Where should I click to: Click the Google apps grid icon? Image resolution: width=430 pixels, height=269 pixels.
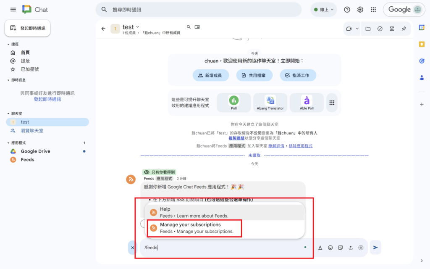point(373,10)
